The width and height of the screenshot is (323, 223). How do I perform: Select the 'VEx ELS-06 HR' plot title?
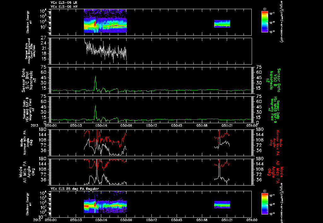(x=64, y=7)
